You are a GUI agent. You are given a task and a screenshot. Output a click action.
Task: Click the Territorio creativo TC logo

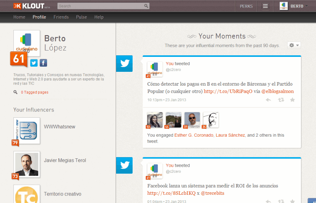click(x=26, y=194)
